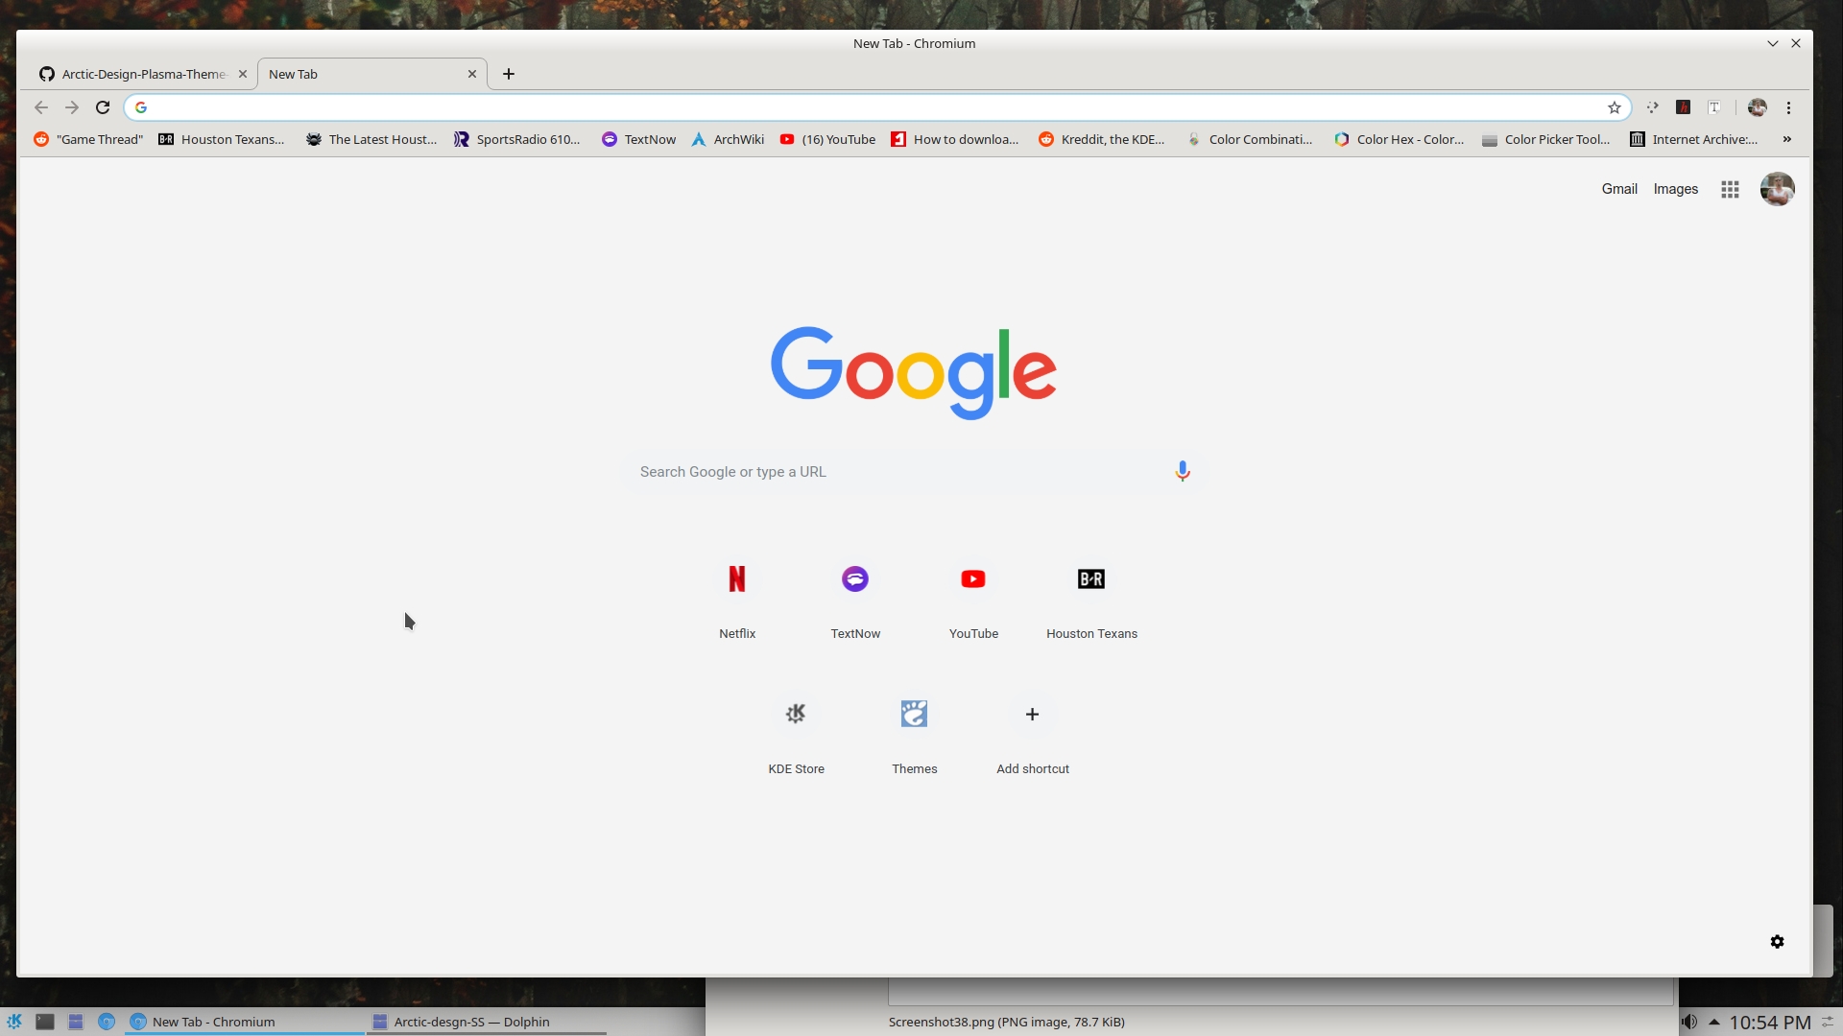Open the Houston Texans shortcut tile
This screenshot has height=1036, width=1843.
[x=1091, y=599]
